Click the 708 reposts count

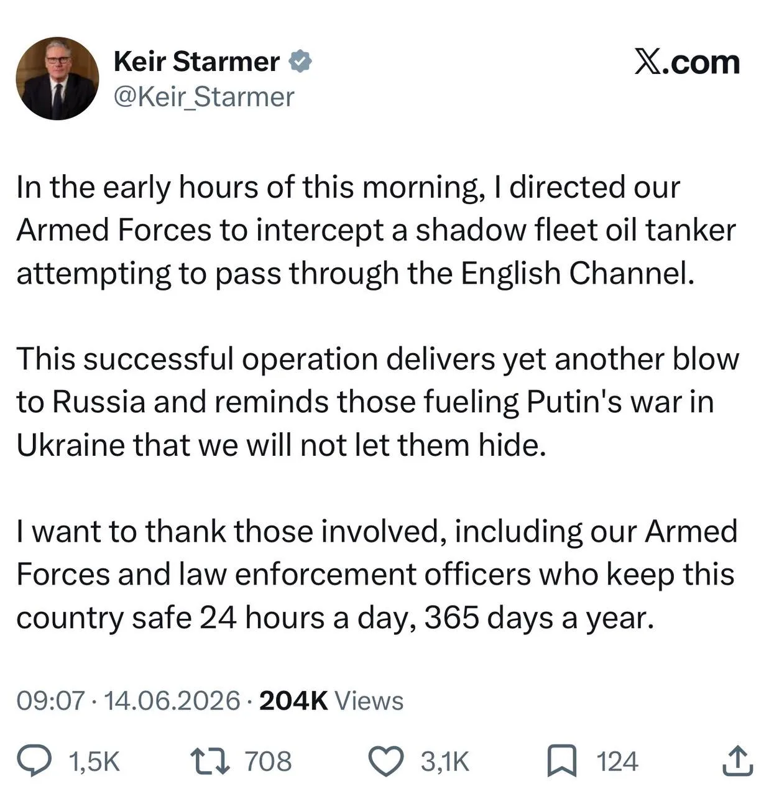[x=268, y=762]
